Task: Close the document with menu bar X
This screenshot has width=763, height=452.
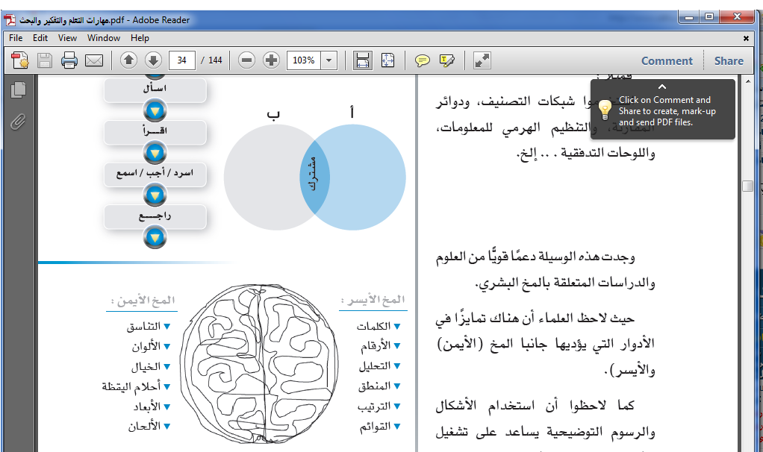Action: [746, 38]
